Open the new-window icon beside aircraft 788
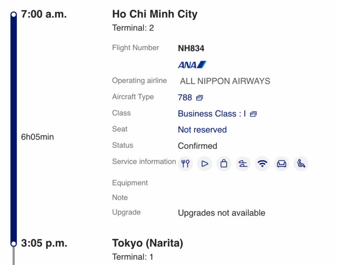Screen dimensions: 337x265 pos(200,98)
